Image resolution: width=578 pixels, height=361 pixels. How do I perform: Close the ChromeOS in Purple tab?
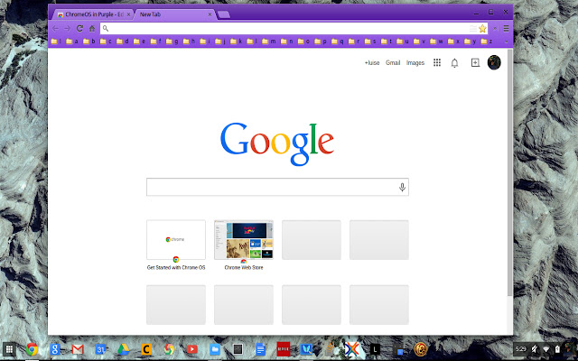(128, 14)
